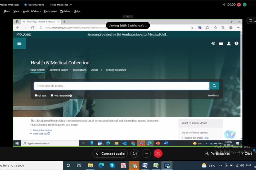Click the ProQuest hamburger menu icon
This screenshot has width=256, height=170.
click(x=19, y=44)
